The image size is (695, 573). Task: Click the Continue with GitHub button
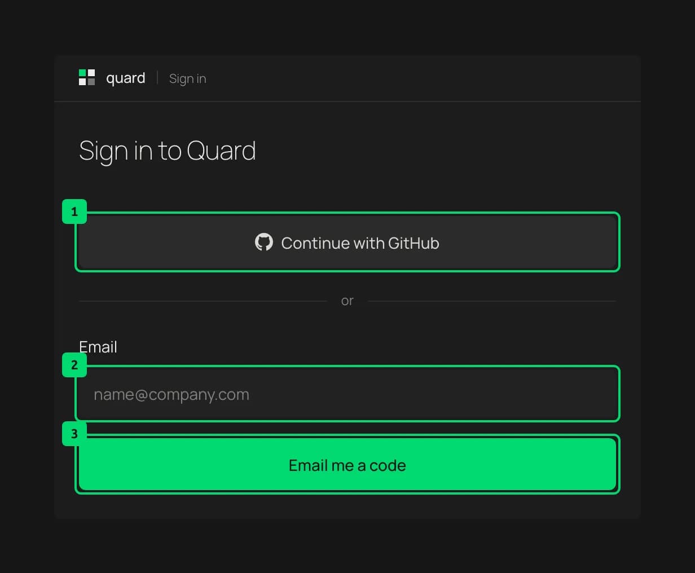coord(347,243)
